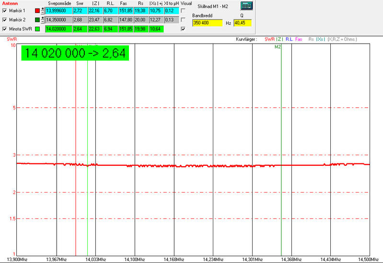Click Markör 2 |Z| value 23,47

pyautogui.click(x=95, y=20)
